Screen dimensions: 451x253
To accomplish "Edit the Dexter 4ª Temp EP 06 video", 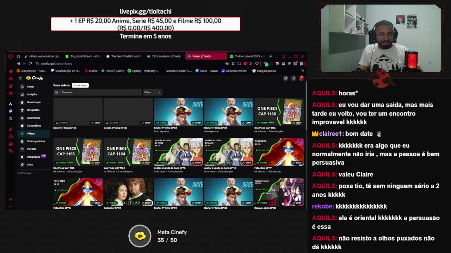I will click(x=96, y=123).
